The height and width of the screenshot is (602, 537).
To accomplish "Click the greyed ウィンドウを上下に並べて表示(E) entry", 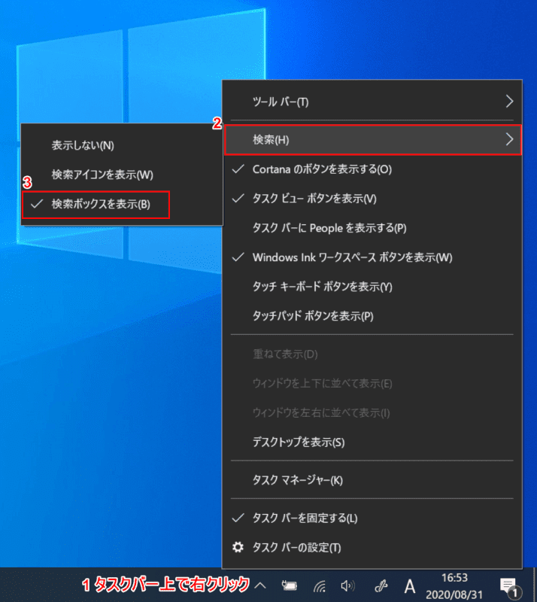I will click(x=372, y=384).
